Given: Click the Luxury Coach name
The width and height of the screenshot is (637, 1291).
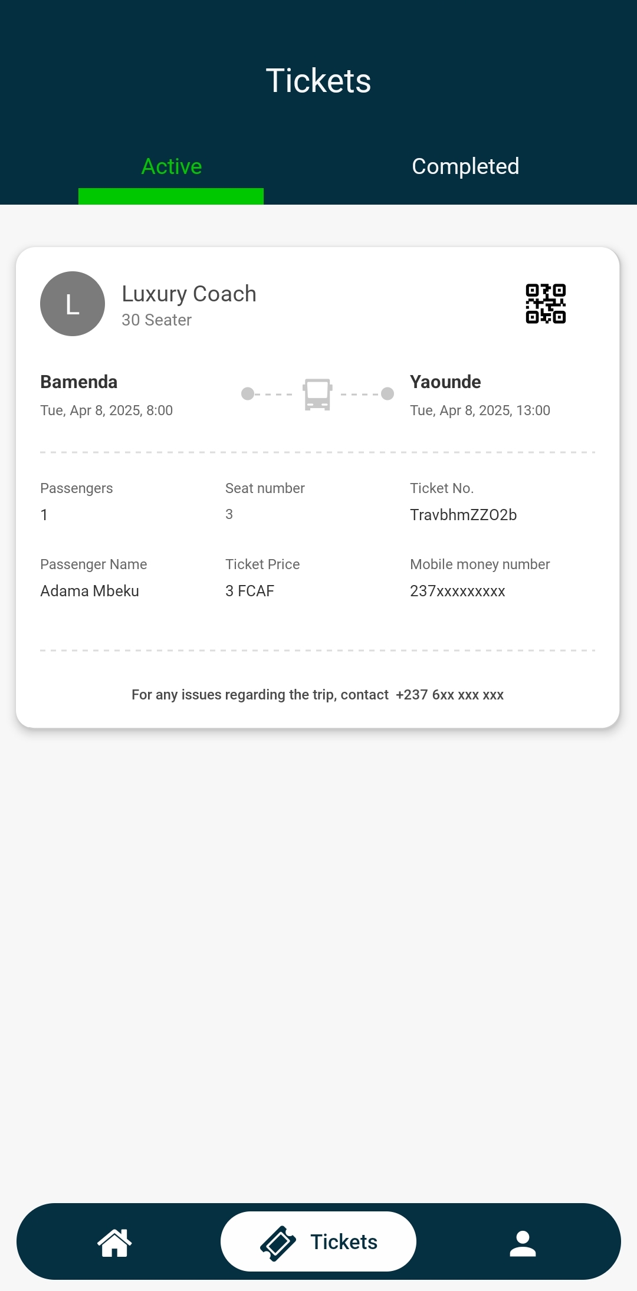Looking at the screenshot, I should click(x=189, y=294).
